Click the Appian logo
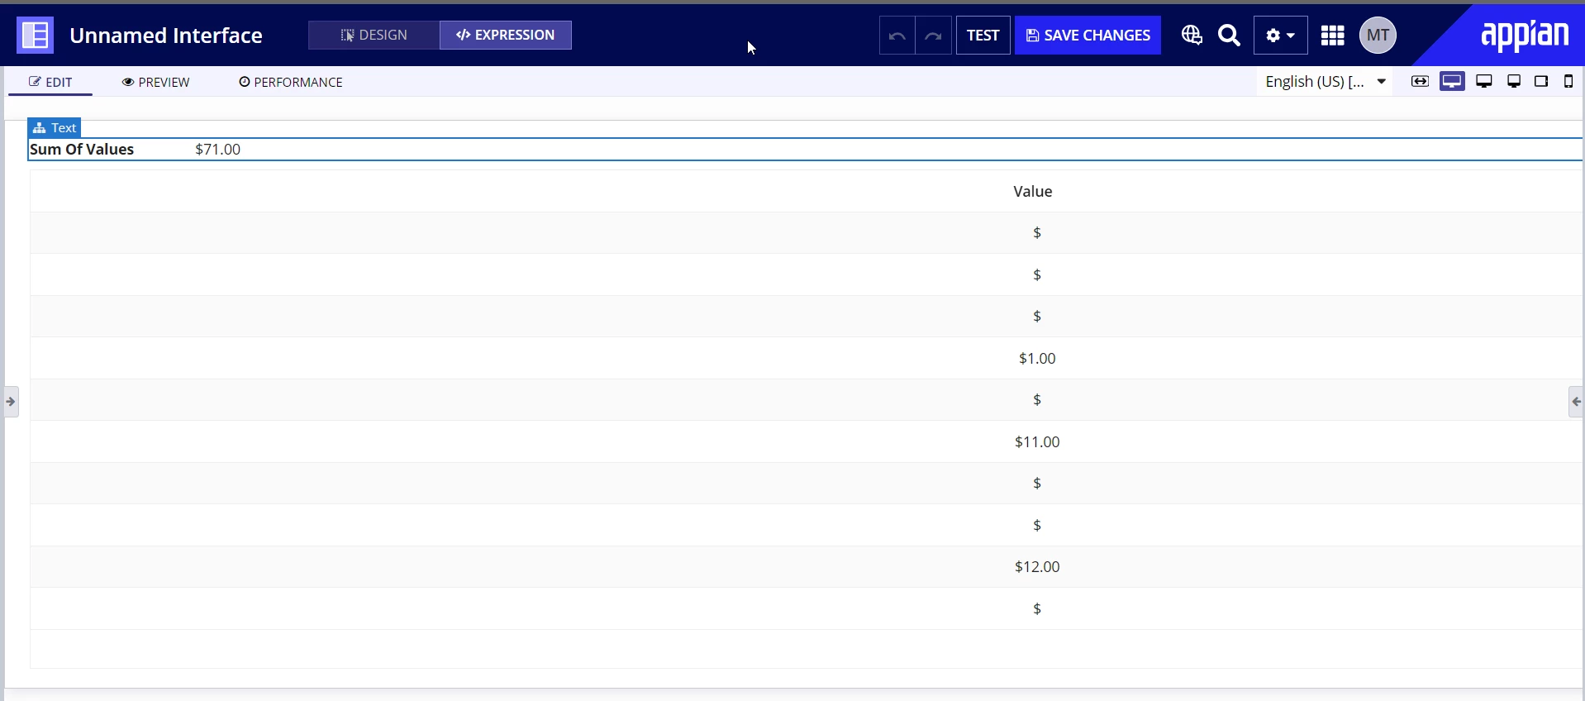The width and height of the screenshot is (1585, 701). pos(1524,36)
